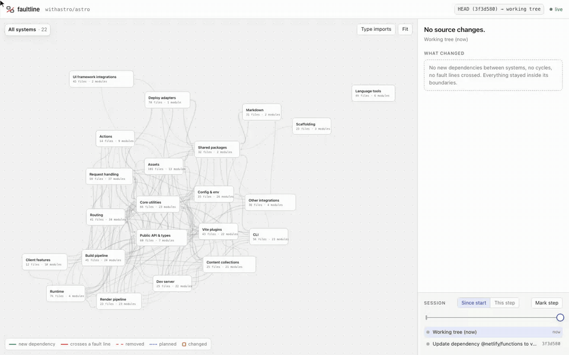Select the UI framework integrations node
Viewport: 569px width, 355px height.
[x=101, y=79]
